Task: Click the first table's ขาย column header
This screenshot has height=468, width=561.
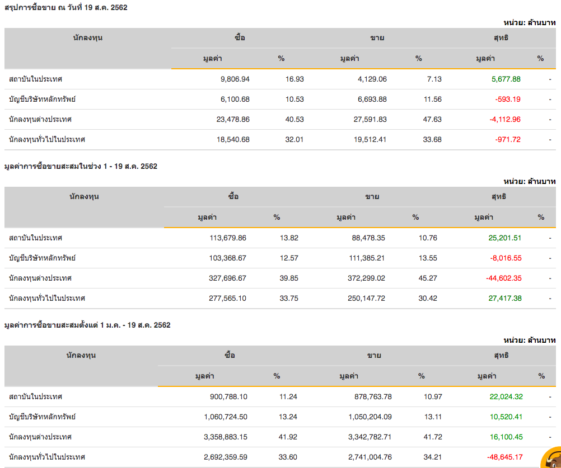Action: pos(377,38)
